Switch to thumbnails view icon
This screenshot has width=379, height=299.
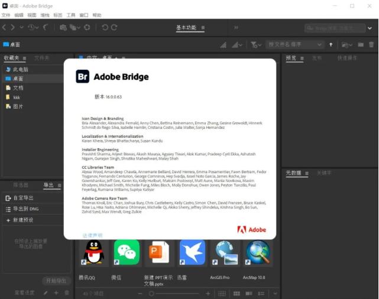coord(237,294)
